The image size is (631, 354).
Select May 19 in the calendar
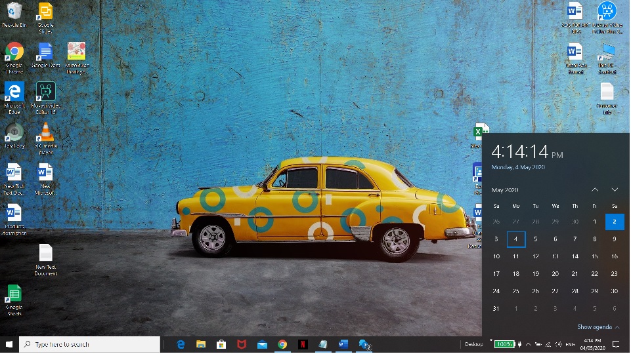pos(536,274)
